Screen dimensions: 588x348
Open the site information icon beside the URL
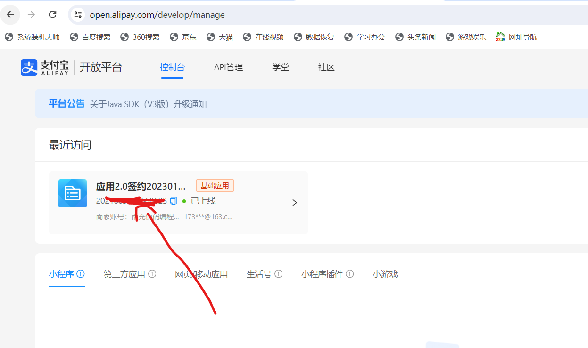click(x=78, y=15)
